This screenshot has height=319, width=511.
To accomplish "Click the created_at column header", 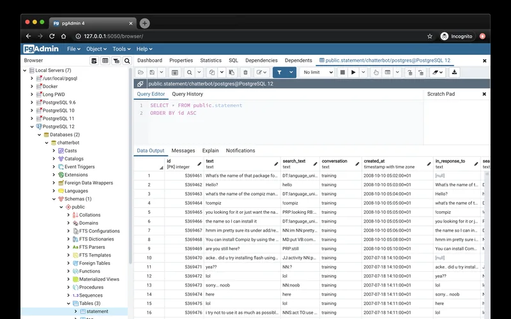I will pyautogui.click(x=397, y=164).
